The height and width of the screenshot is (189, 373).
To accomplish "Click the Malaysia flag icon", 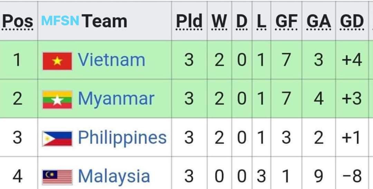I will (x=57, y=177).
